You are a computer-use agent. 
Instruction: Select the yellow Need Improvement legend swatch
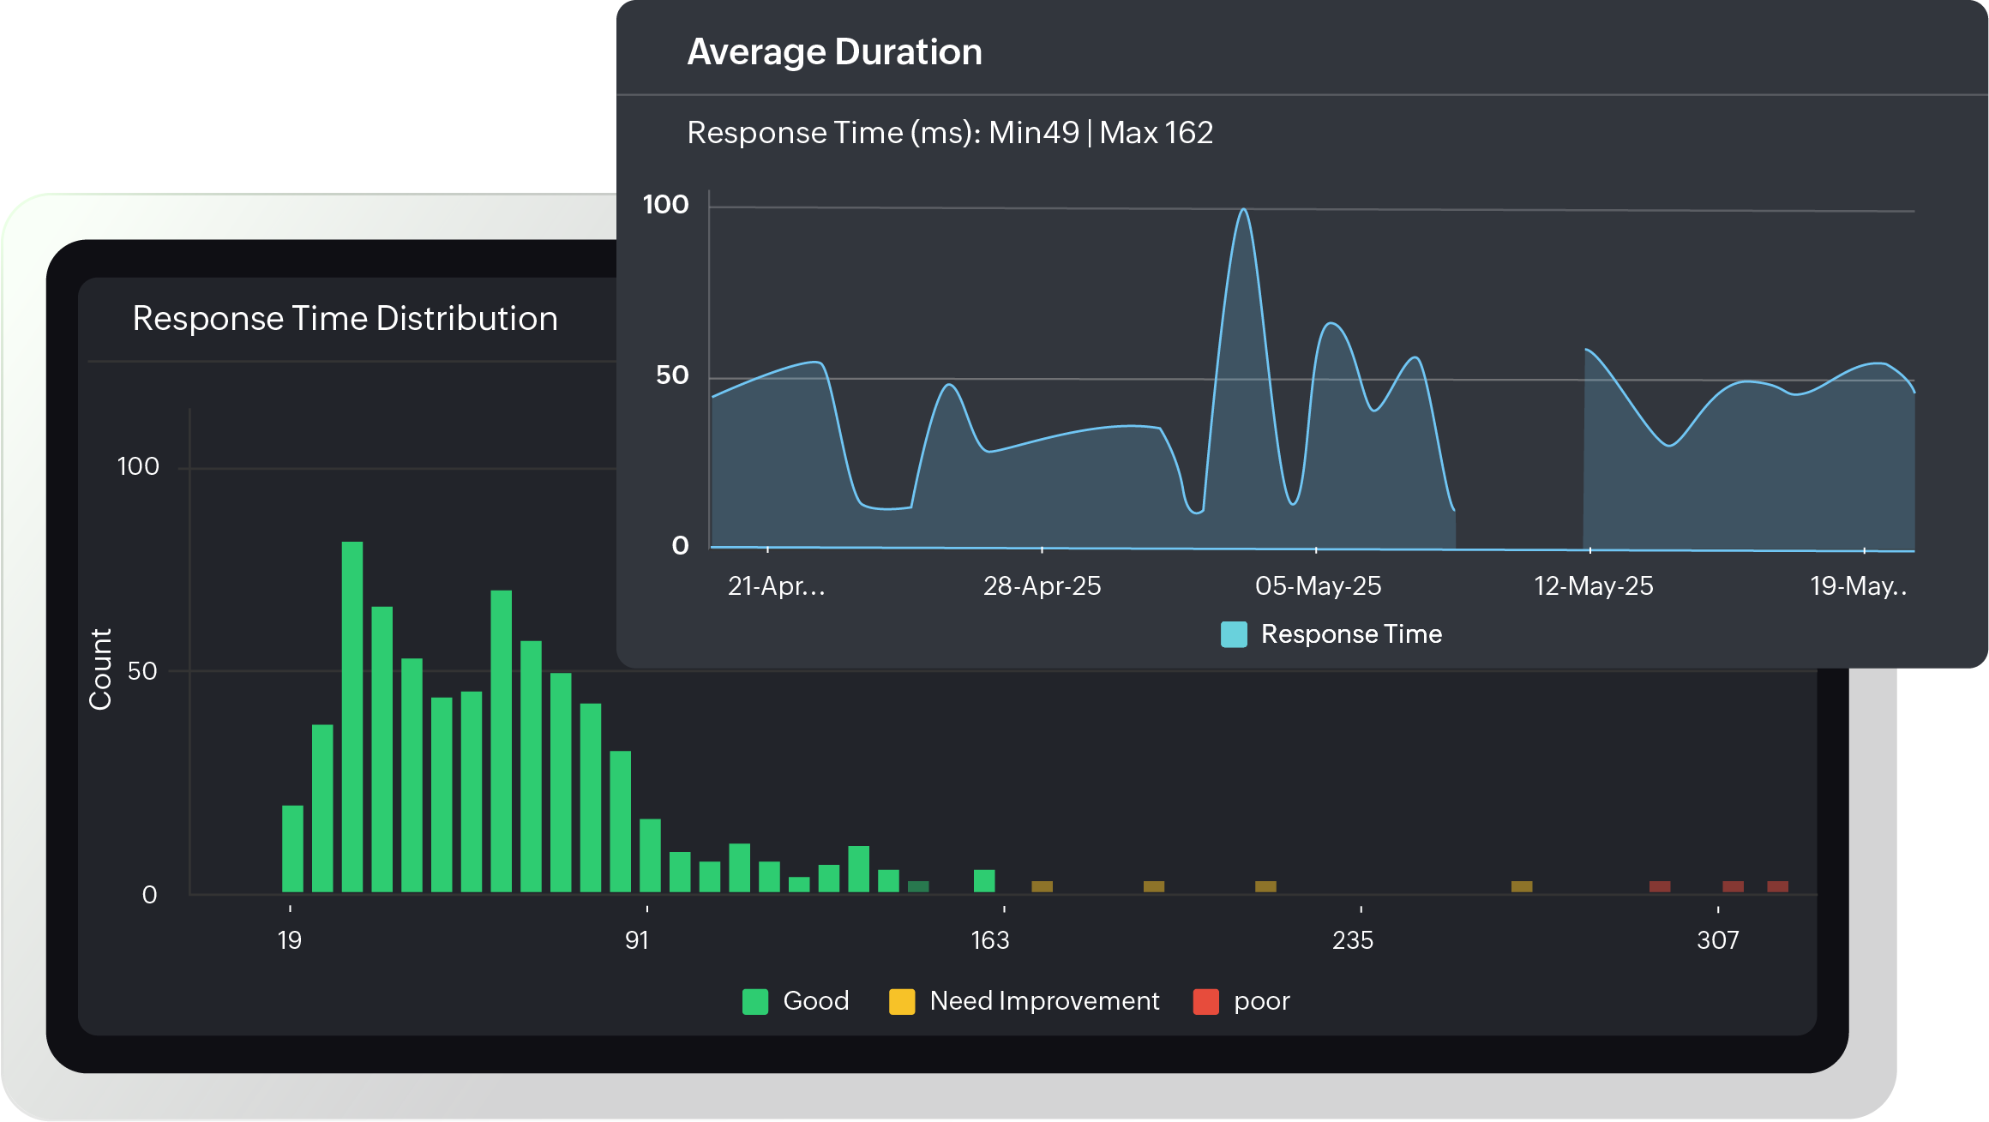903,1000
